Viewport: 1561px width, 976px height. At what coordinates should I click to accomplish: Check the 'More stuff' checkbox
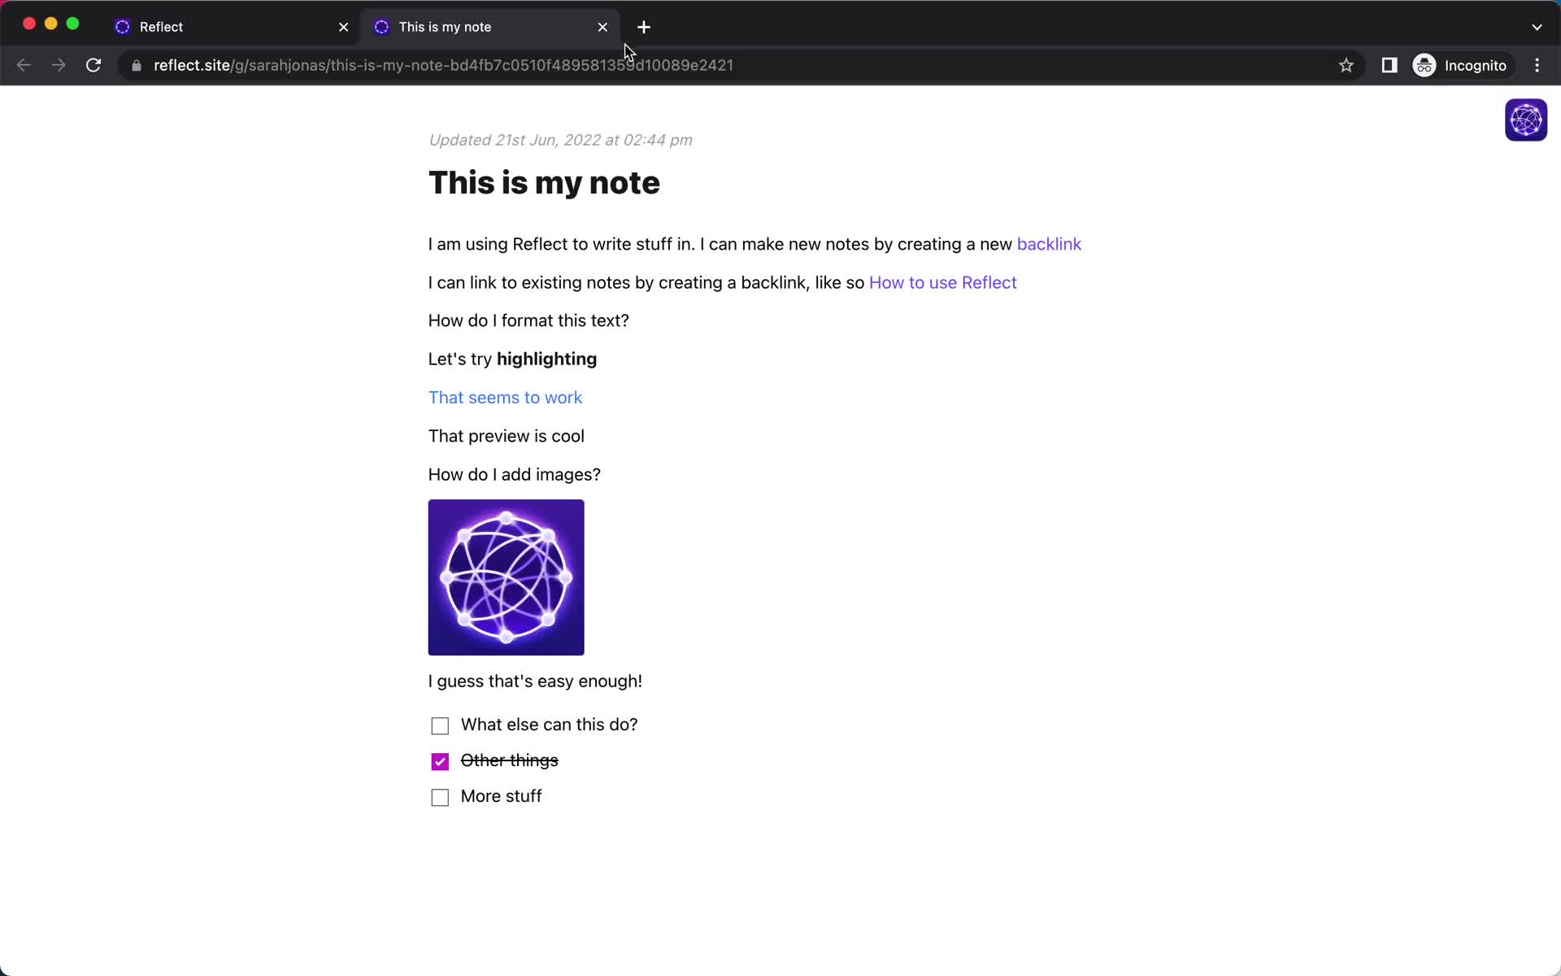(x=439, y=797)
